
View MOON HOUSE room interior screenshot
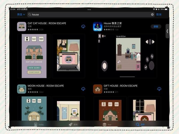point(68,111)
